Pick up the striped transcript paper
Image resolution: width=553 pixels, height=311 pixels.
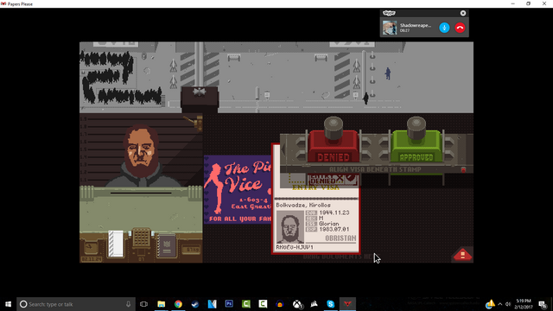tap(116, 244)
